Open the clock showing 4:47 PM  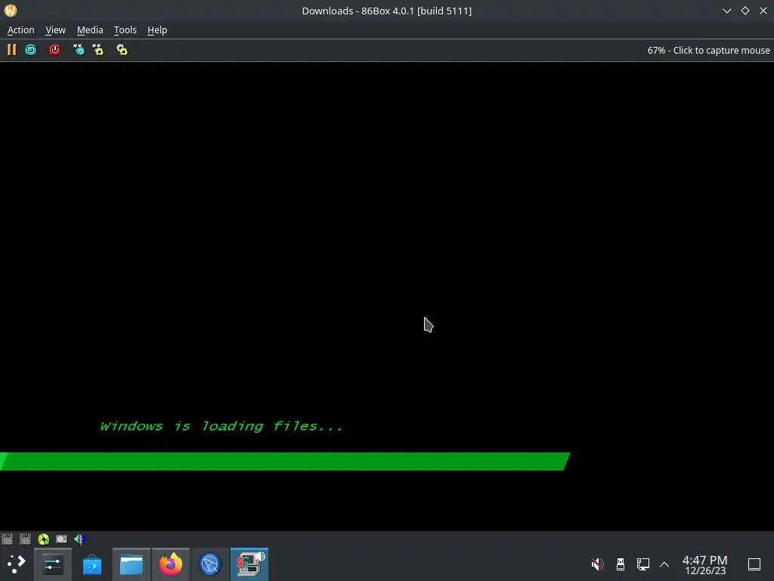(x=705, y=564)
